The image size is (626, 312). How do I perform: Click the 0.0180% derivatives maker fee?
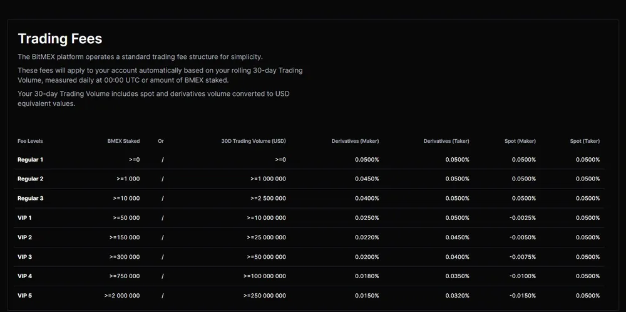367,276
